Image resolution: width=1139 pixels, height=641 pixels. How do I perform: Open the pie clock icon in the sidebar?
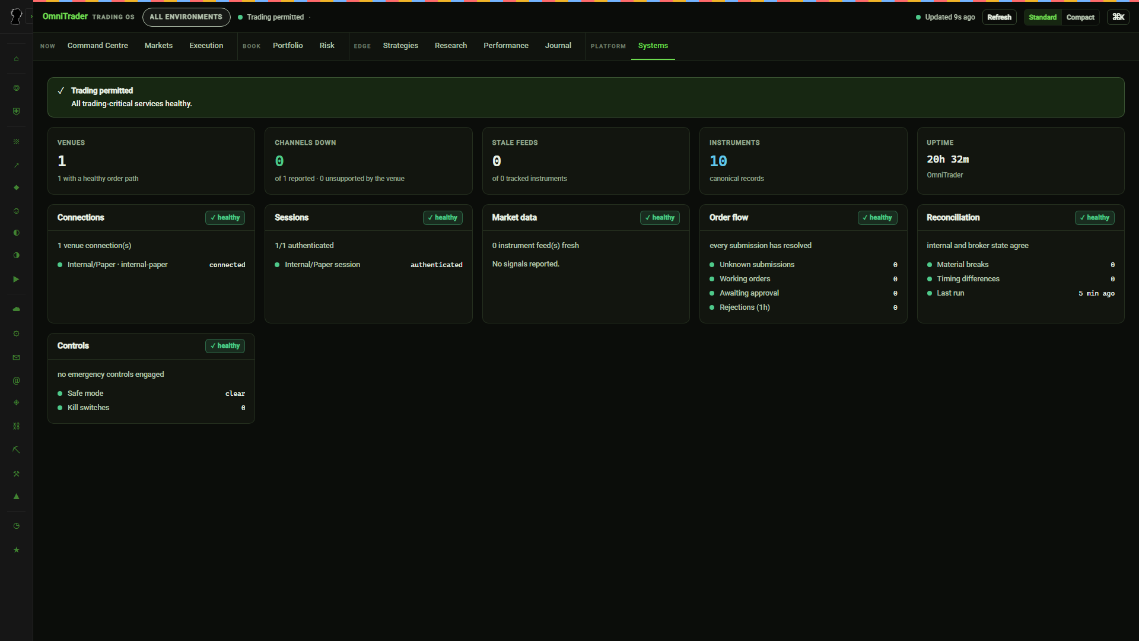point(16,526)
